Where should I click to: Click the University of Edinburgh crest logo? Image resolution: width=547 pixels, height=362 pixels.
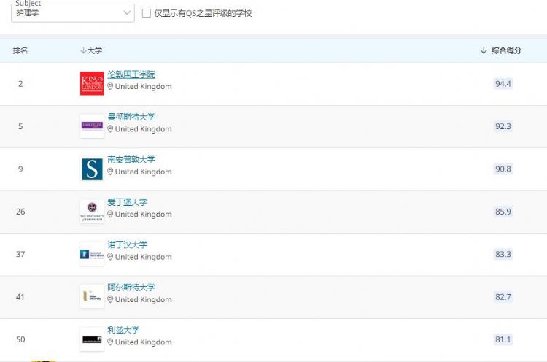pyautogui.click(x=92, y=211)
